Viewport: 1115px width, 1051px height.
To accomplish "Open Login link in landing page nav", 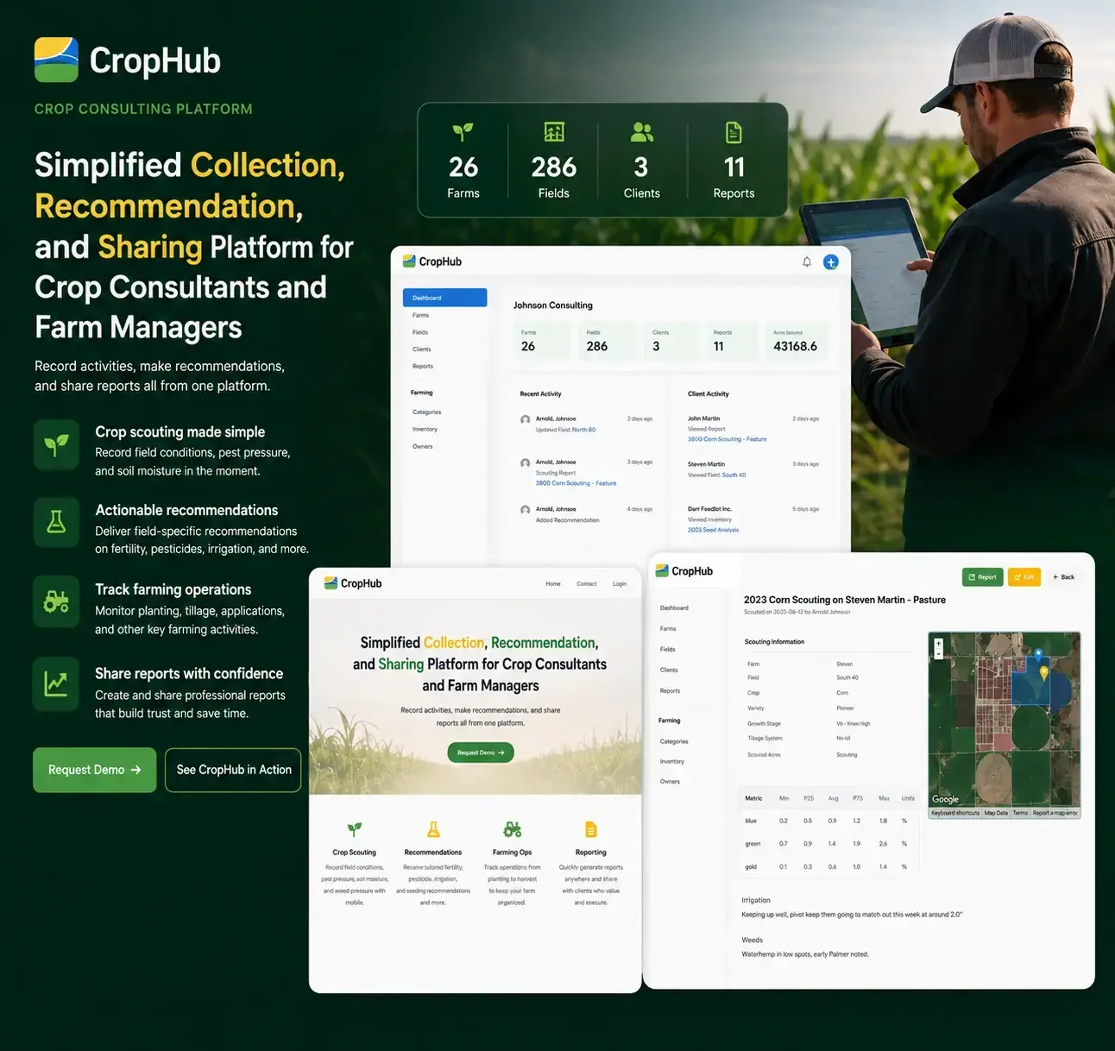I will point(620,584).
